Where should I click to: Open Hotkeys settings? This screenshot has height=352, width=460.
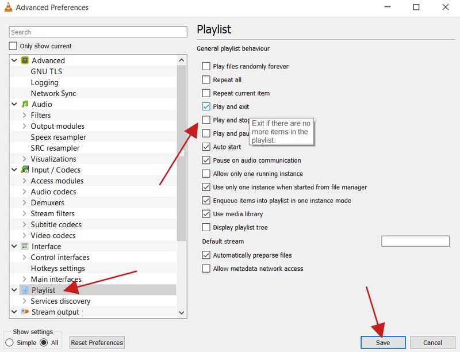pyautogui.click(x=58, y=269)
